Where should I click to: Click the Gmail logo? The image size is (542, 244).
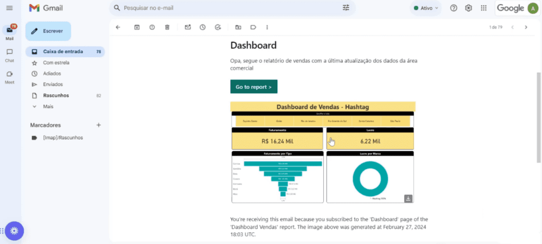[46, 8]
